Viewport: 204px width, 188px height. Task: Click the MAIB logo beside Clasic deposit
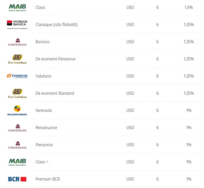[x=17, y=8]
